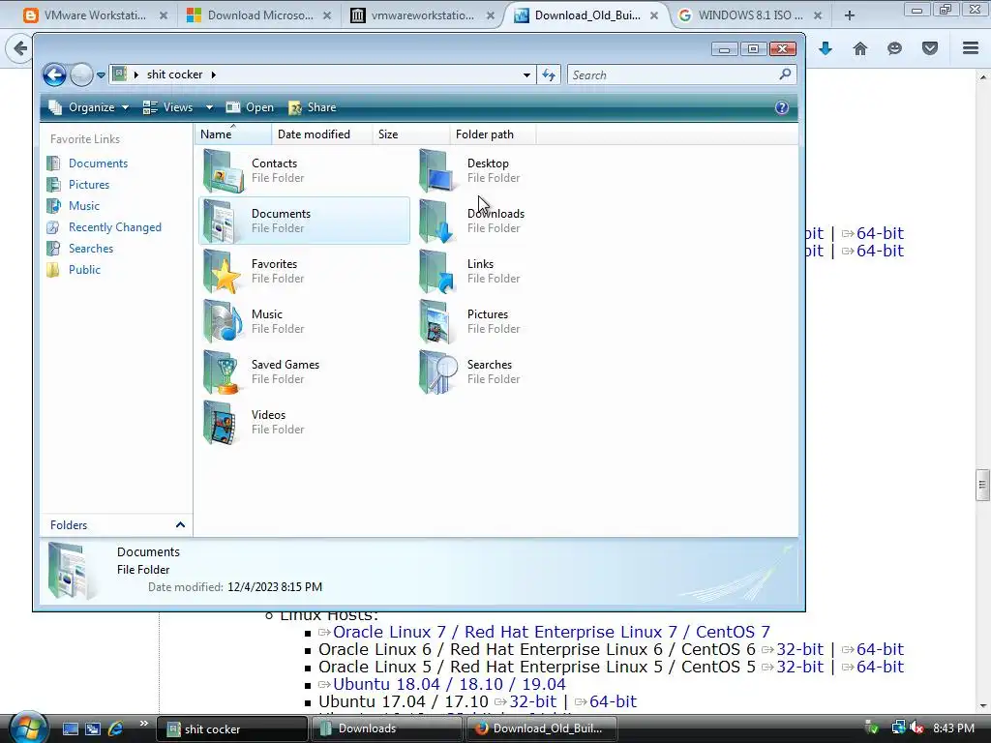Click the Open toolbar button
The height and width of the screenshot is (743, 991).
(251, 107)
